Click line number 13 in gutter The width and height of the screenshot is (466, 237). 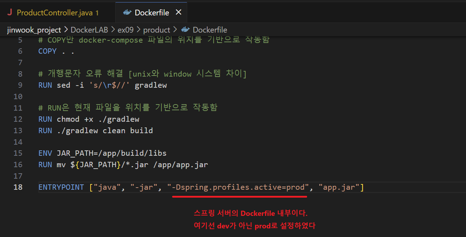(x=18, y=130)
